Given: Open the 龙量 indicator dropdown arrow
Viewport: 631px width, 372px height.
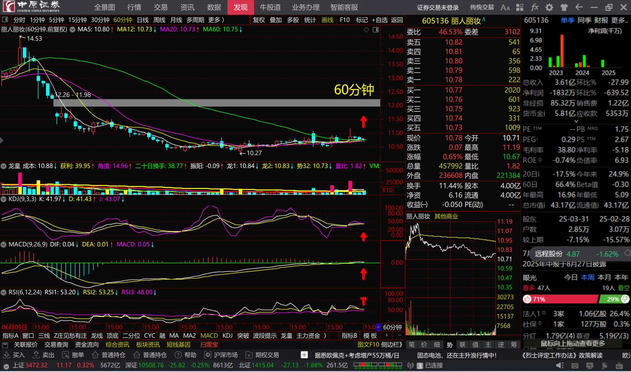Looking at the screenshot, I should point(3,166).
